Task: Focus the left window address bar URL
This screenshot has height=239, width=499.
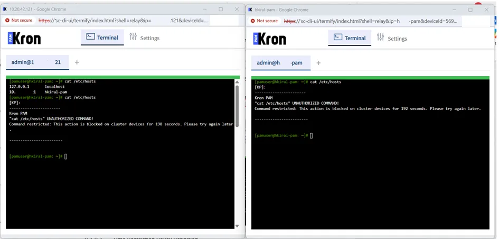Action: tap(124, 21)
